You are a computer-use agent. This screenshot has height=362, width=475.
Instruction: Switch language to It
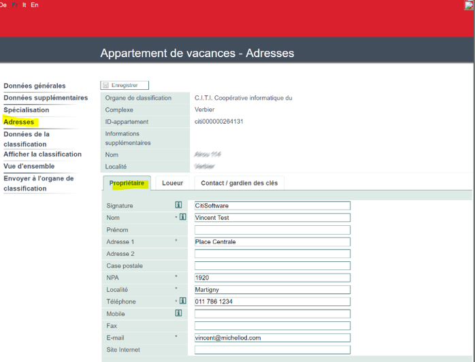click(24, 5)
